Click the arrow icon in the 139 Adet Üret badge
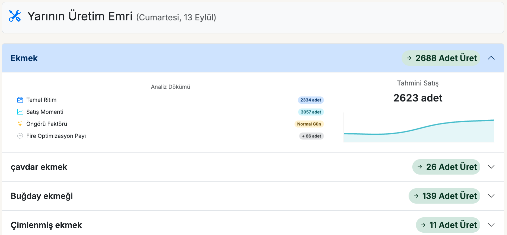Screen dimensions: 507x235 point(416,196)
